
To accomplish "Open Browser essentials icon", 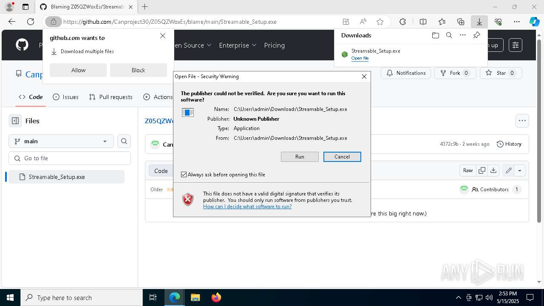I will 498,22.
